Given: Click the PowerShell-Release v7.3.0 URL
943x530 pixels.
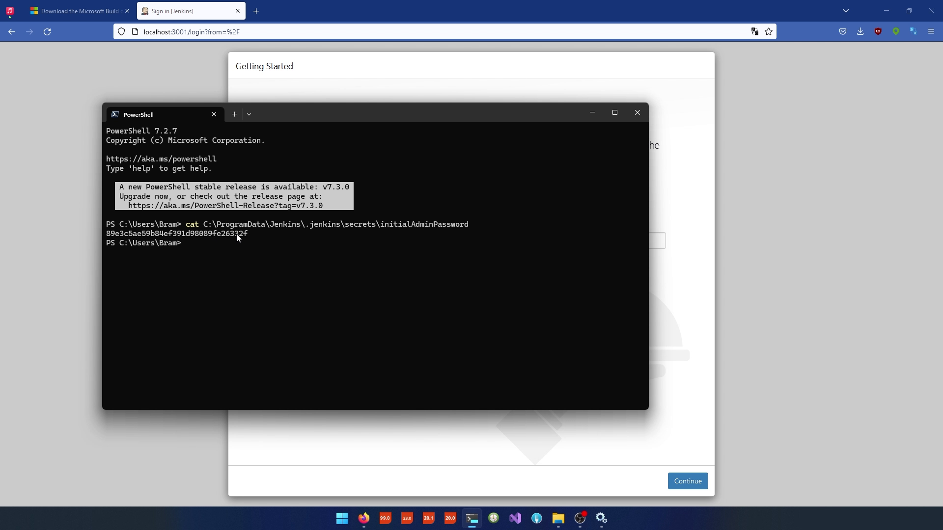Looking at the screenshot, I should coord(225,206).
